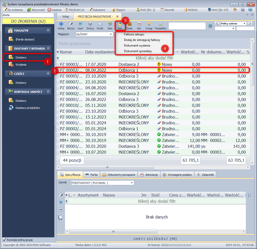Toggle the Rozwijaj jedną grupę checkbox

tap(4, 240)
